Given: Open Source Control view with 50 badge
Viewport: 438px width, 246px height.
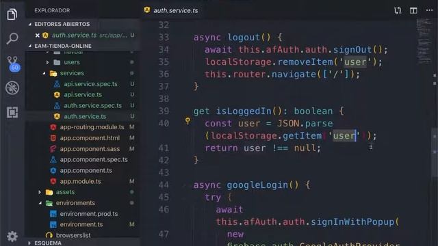Looking at the screenshot, I should coord(13,64).
